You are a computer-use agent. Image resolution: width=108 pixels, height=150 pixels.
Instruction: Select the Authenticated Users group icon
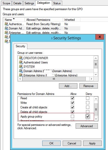tap(21, 62)
